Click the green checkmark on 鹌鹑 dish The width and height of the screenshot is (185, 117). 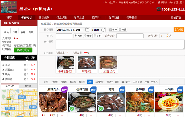(101, 108)
